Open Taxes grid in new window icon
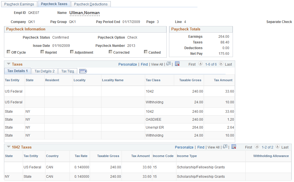The width and height of the screenshot is (294, 182). click(168, 64)
